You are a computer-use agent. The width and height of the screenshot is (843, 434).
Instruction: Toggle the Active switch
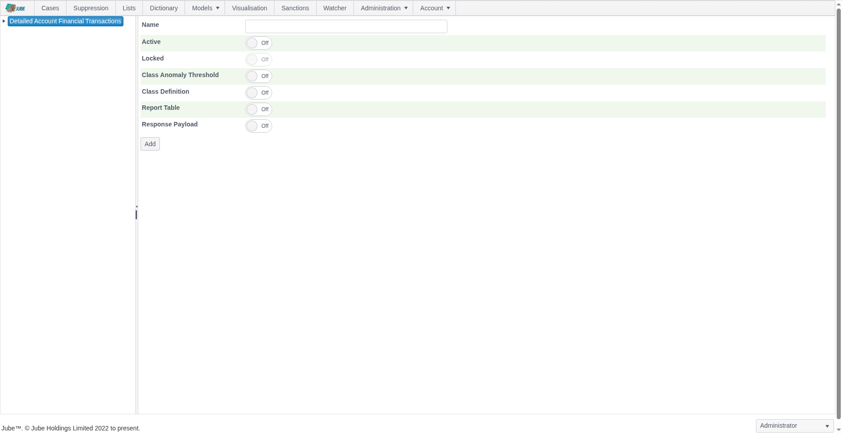[259, 43]
